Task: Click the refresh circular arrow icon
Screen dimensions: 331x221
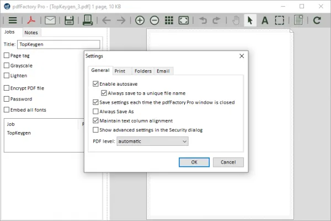Action: 317,20
